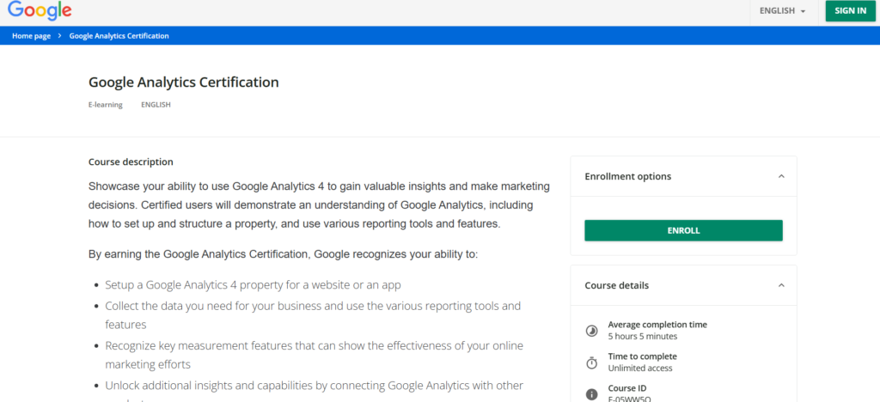Viewport: 880px width, 402px height.
Task: Click the Google logo
Action: pyautogui.click(x=40, y=10)
